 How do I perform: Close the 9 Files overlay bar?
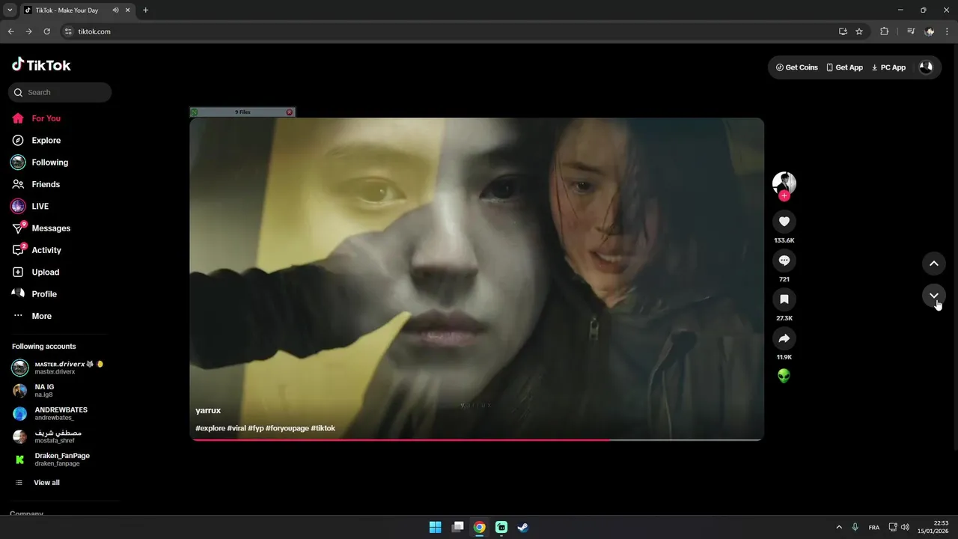tap(290, 112)
